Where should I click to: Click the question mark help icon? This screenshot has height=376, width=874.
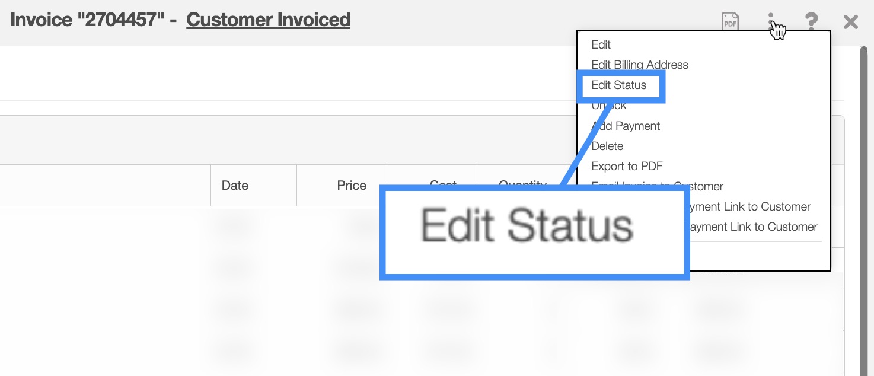click(811, 22)
